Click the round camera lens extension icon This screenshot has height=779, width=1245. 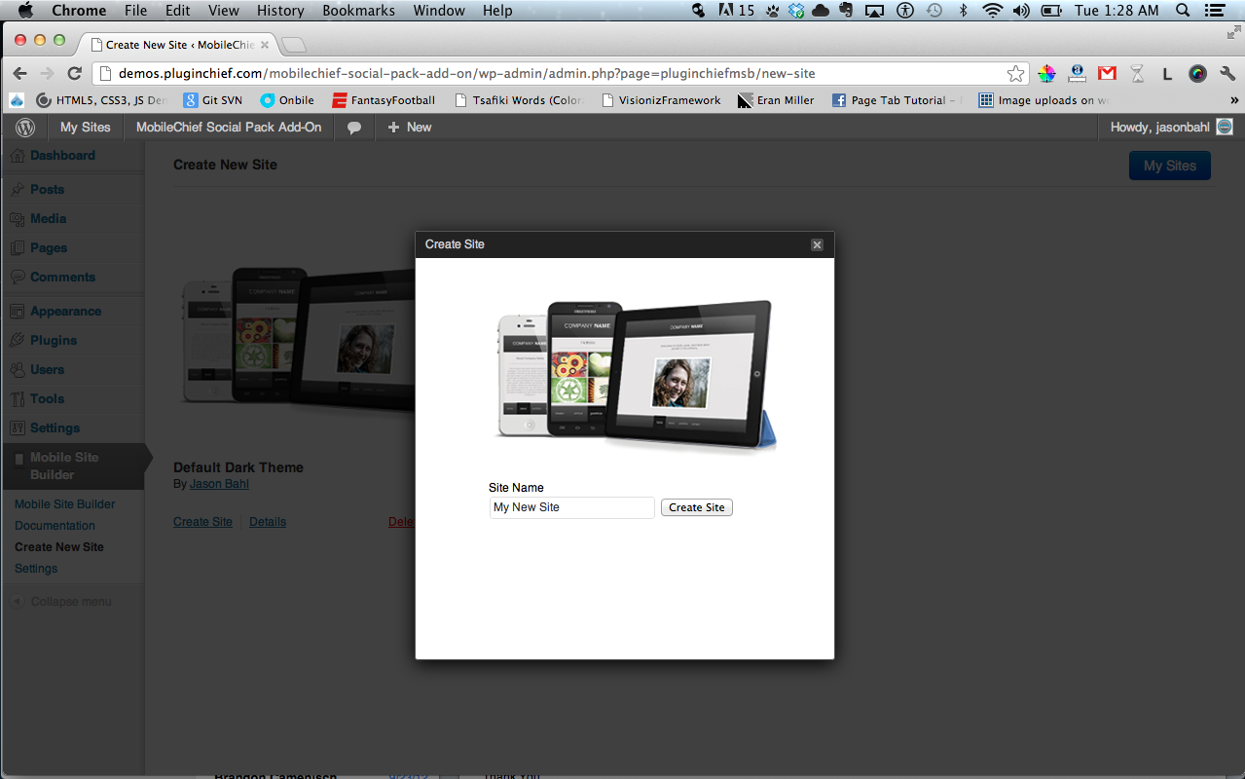(x=1197, y=73)
